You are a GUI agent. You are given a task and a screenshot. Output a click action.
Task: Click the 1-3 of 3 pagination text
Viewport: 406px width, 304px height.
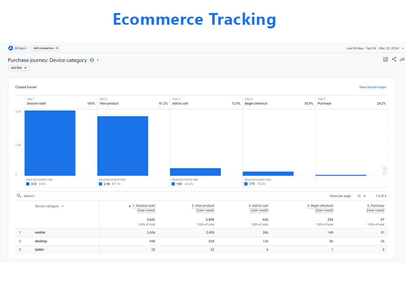tap(381, 196)
